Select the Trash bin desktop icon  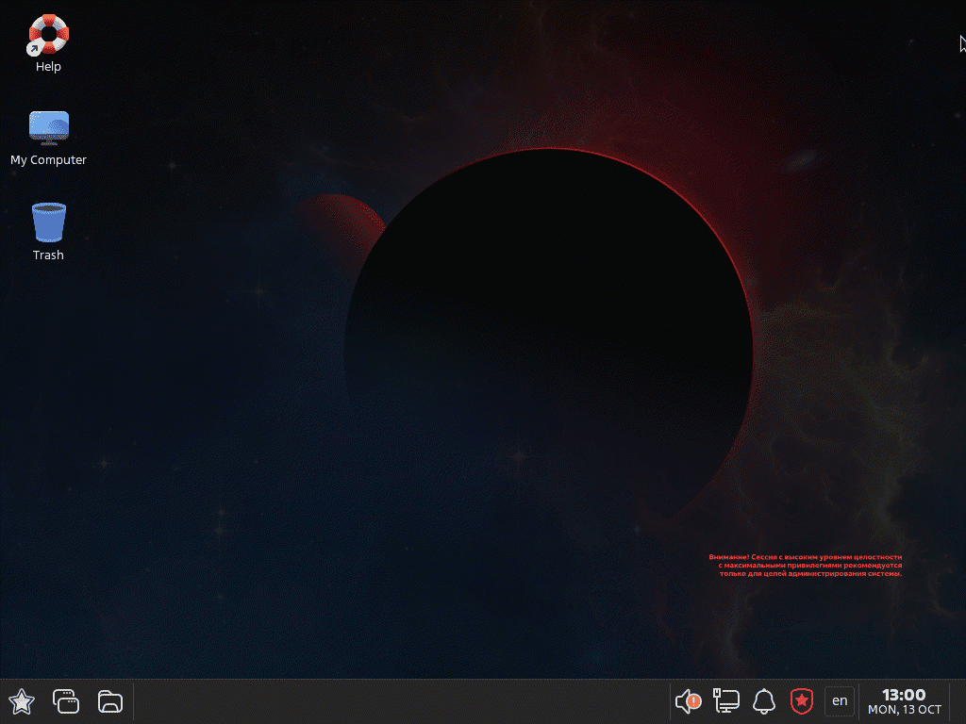click(x=48, y=222)
